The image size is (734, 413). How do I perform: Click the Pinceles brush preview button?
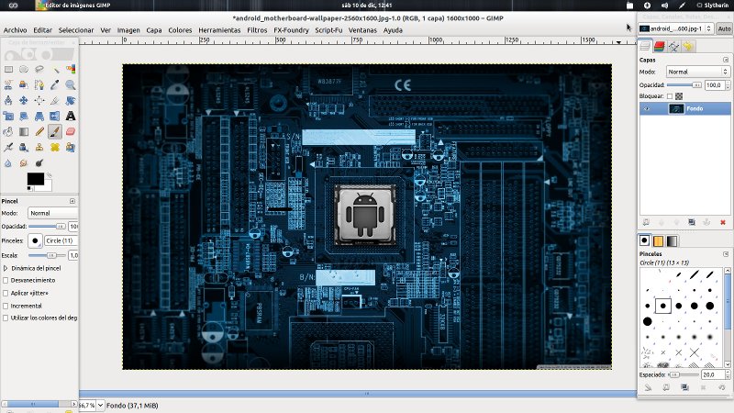(35, 240)
